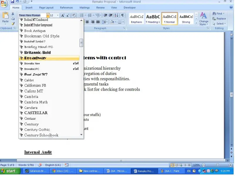235x176 pixels.
Task: Click the Windows start button
Action: coord(10,171)
